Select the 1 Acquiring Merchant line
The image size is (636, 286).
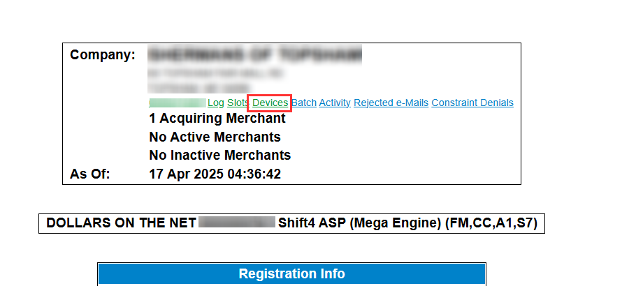217,119
